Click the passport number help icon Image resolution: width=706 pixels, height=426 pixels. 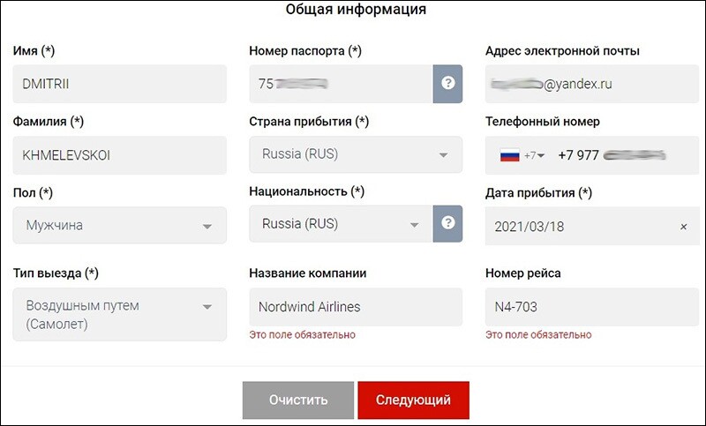coord(447,84)
